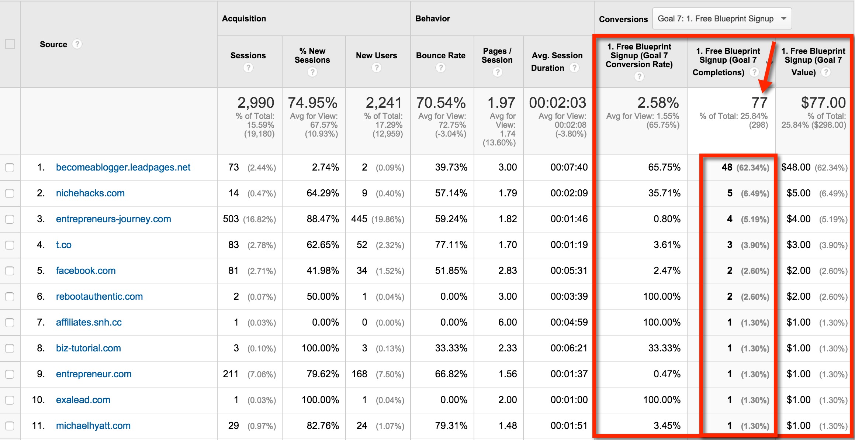The height and width of the screenshot is (440, 855).
Task: Open t.co source link
Action: 64,245
